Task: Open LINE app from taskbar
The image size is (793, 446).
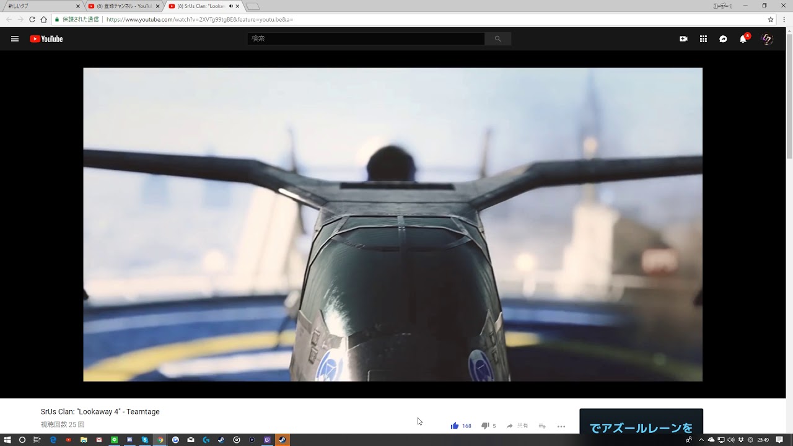Action: (114, 440)
